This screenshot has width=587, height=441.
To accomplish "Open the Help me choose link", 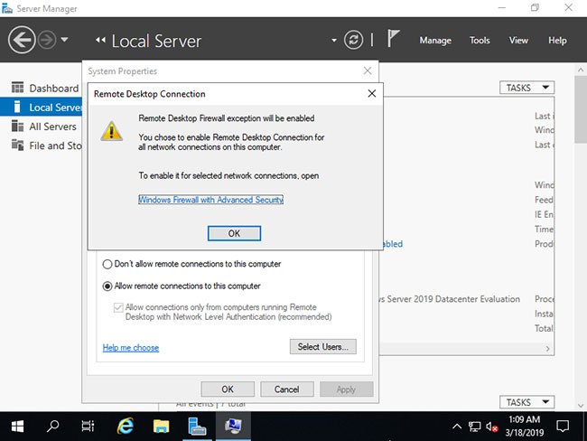I will coord(131,348).
